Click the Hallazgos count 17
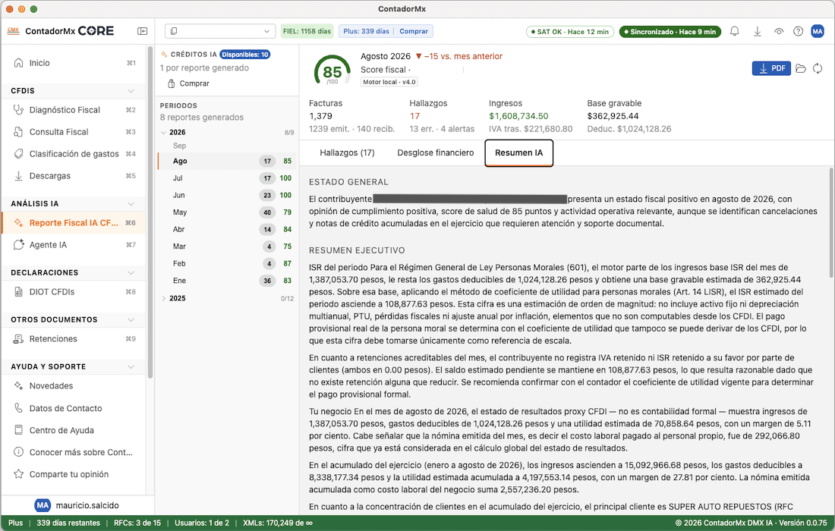This screenshot has height=531, width=835. point(414,116)
